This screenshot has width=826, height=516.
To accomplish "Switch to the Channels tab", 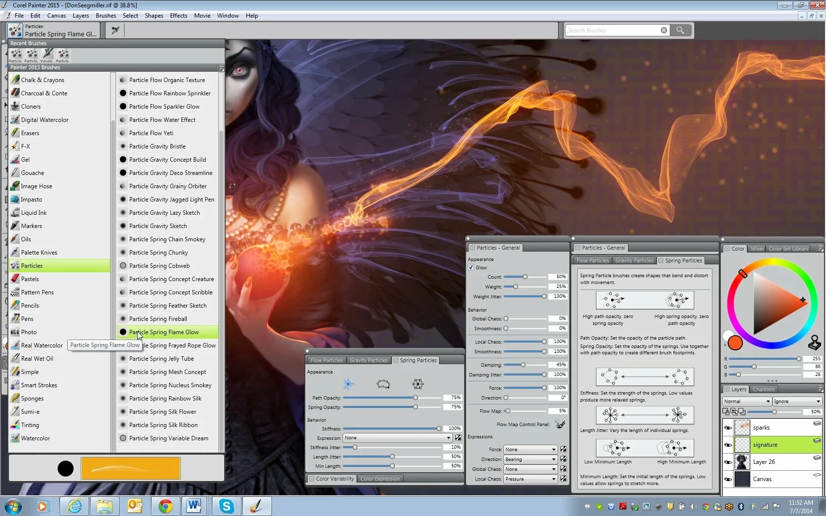I will 764,389.
